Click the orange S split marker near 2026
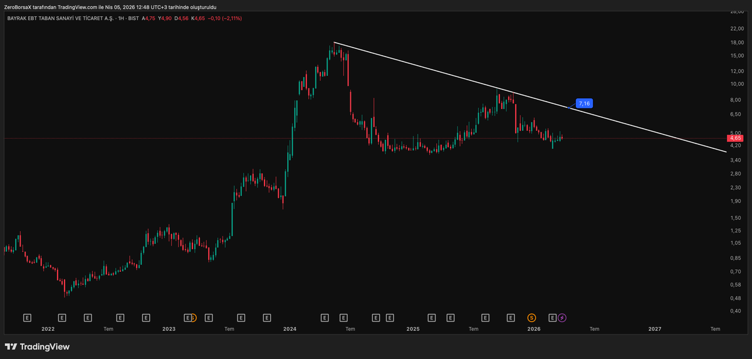 (532, 318)
